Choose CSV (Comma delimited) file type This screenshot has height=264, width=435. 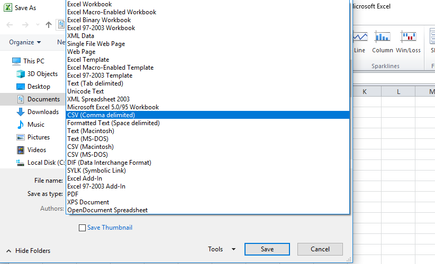[x=101, y=115]
